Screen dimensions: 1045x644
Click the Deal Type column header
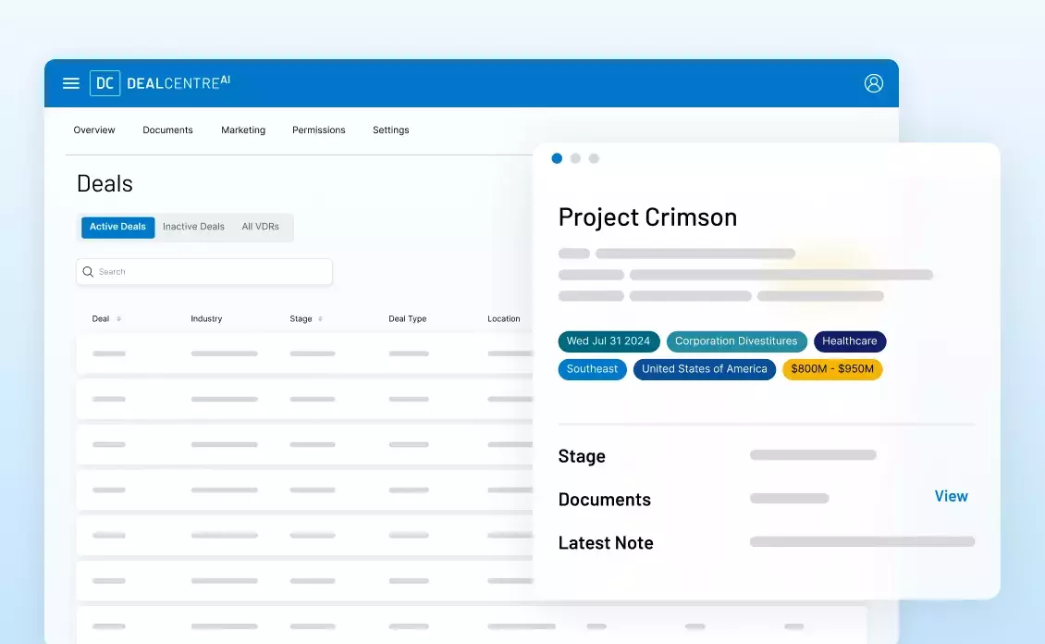(x=407, y=318)
